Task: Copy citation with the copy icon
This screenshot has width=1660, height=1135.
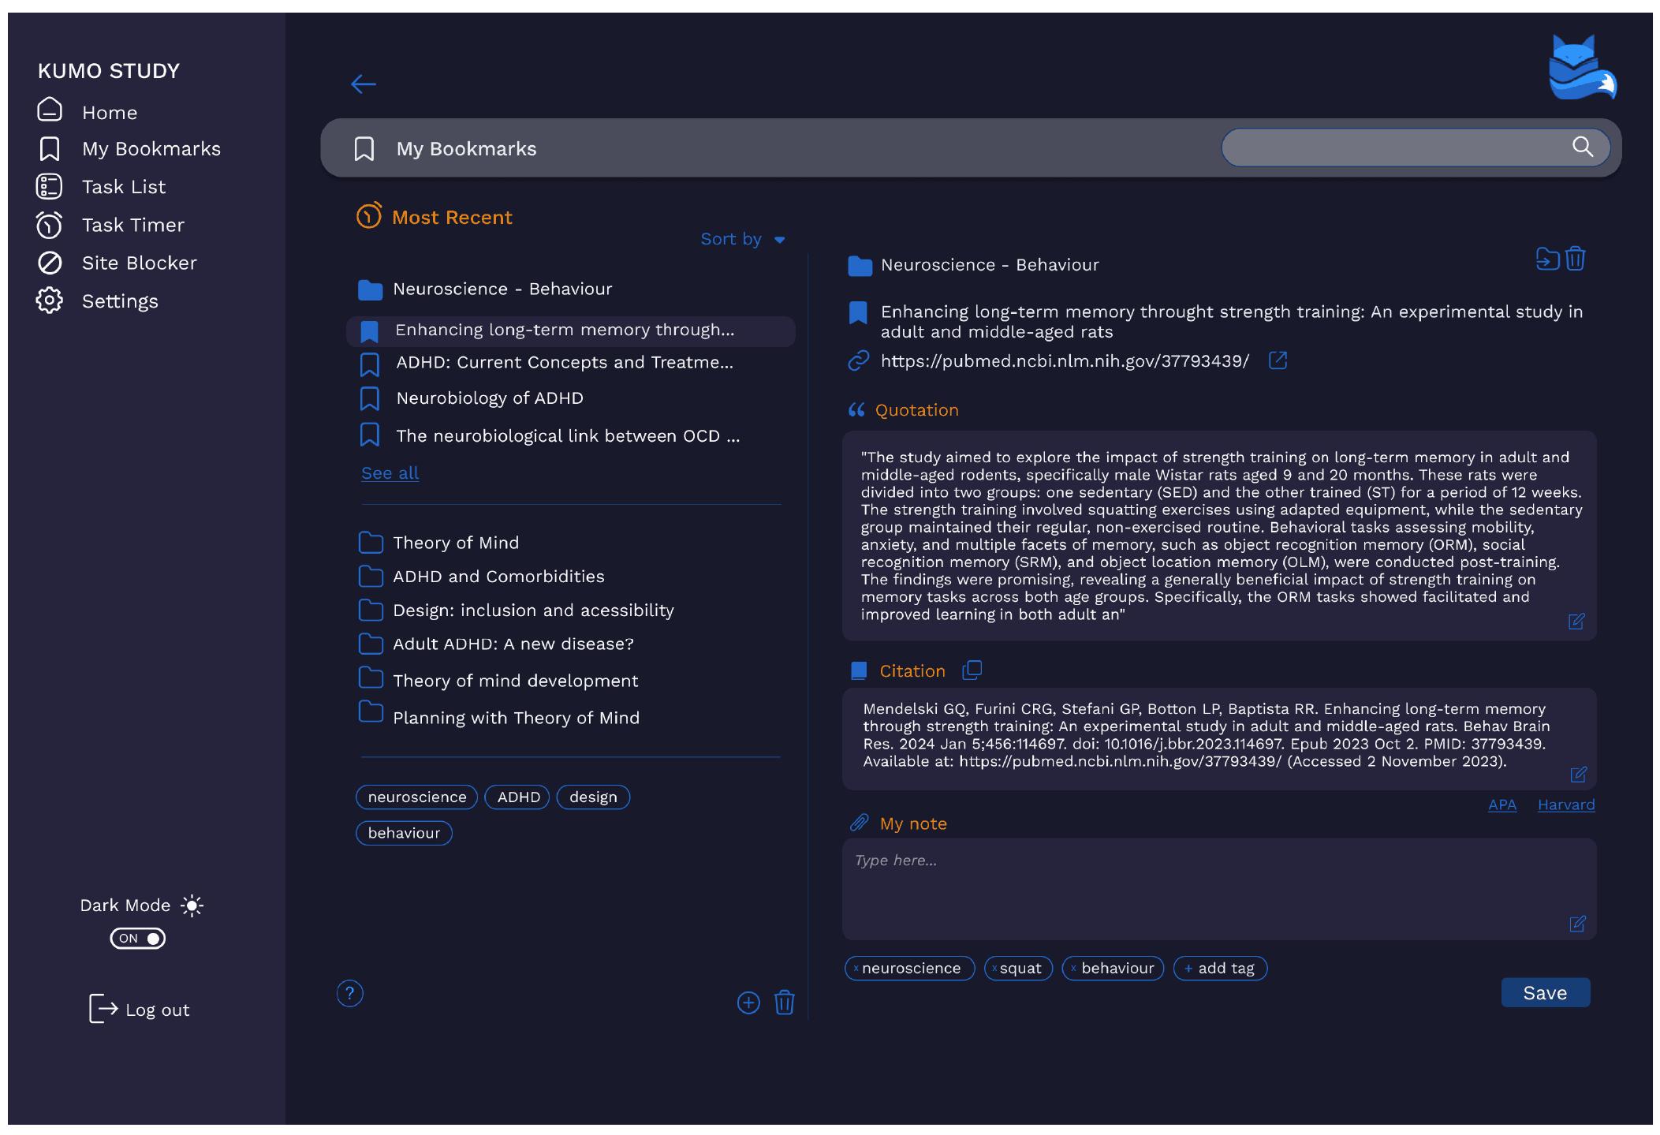Action: pos(972,670)
